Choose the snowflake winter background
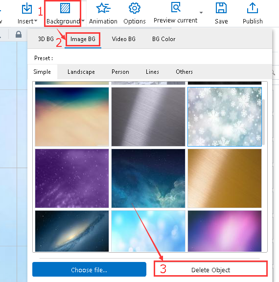The height and width of the screenshot is (282, 279). (225, 117)
